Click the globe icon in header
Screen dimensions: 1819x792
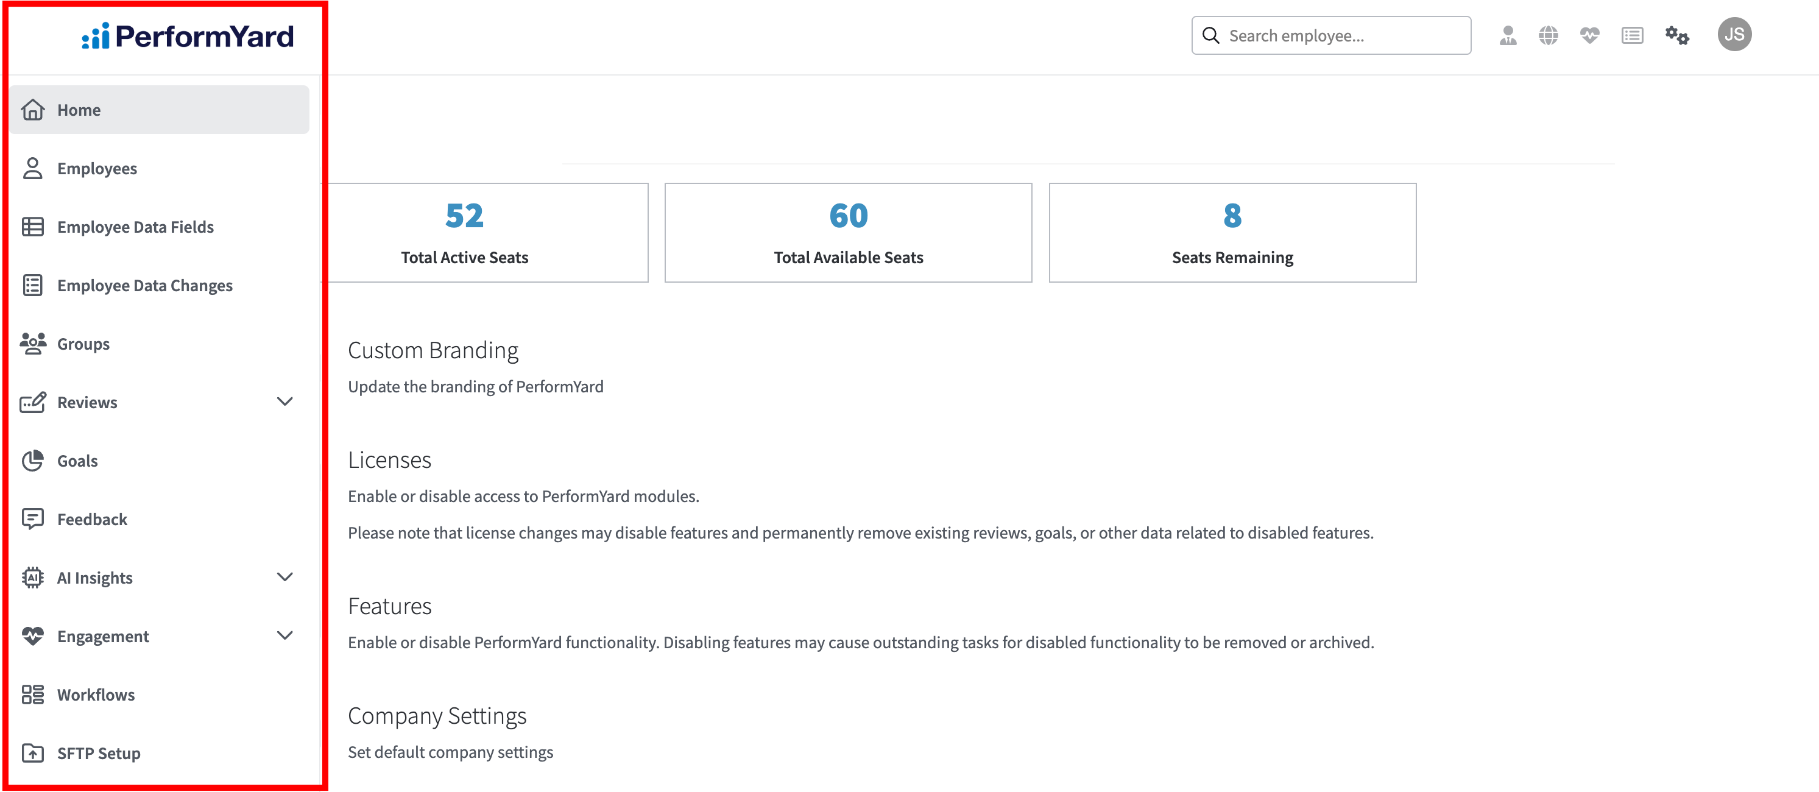pyautogui.click(x=1548, y=35)
